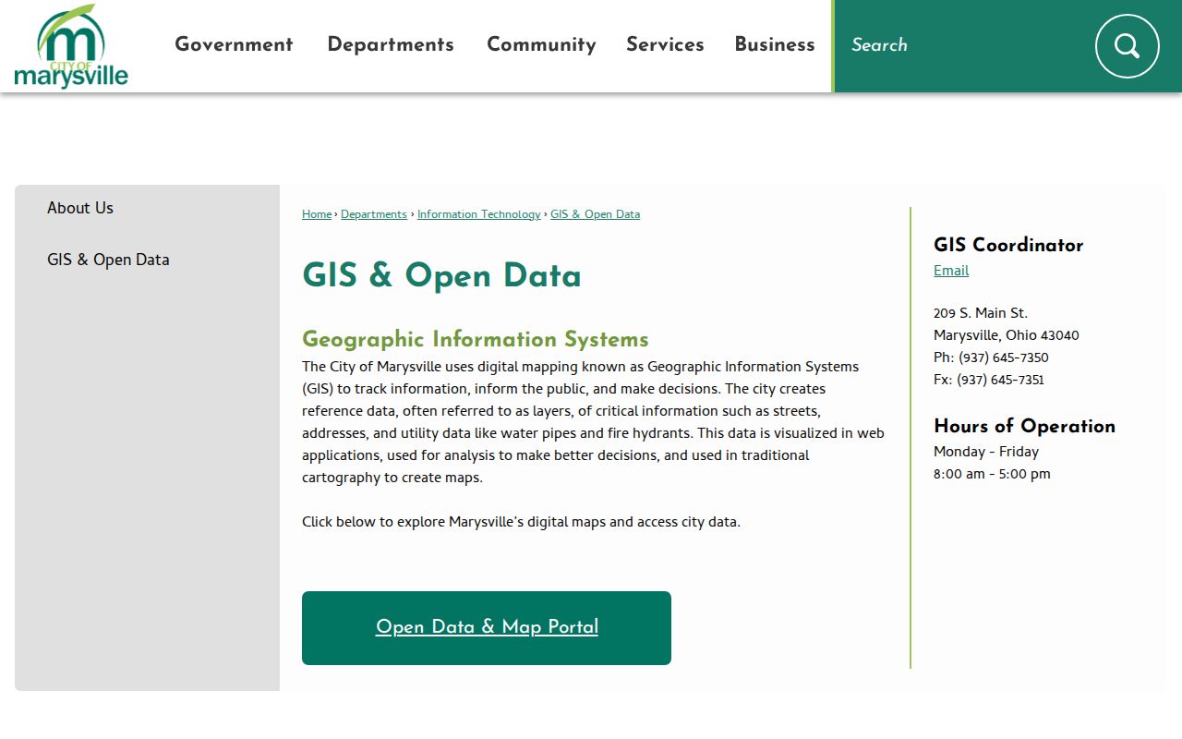Open the Services menu
Viewport: 1182px width, 739px height.
(665, 45)
